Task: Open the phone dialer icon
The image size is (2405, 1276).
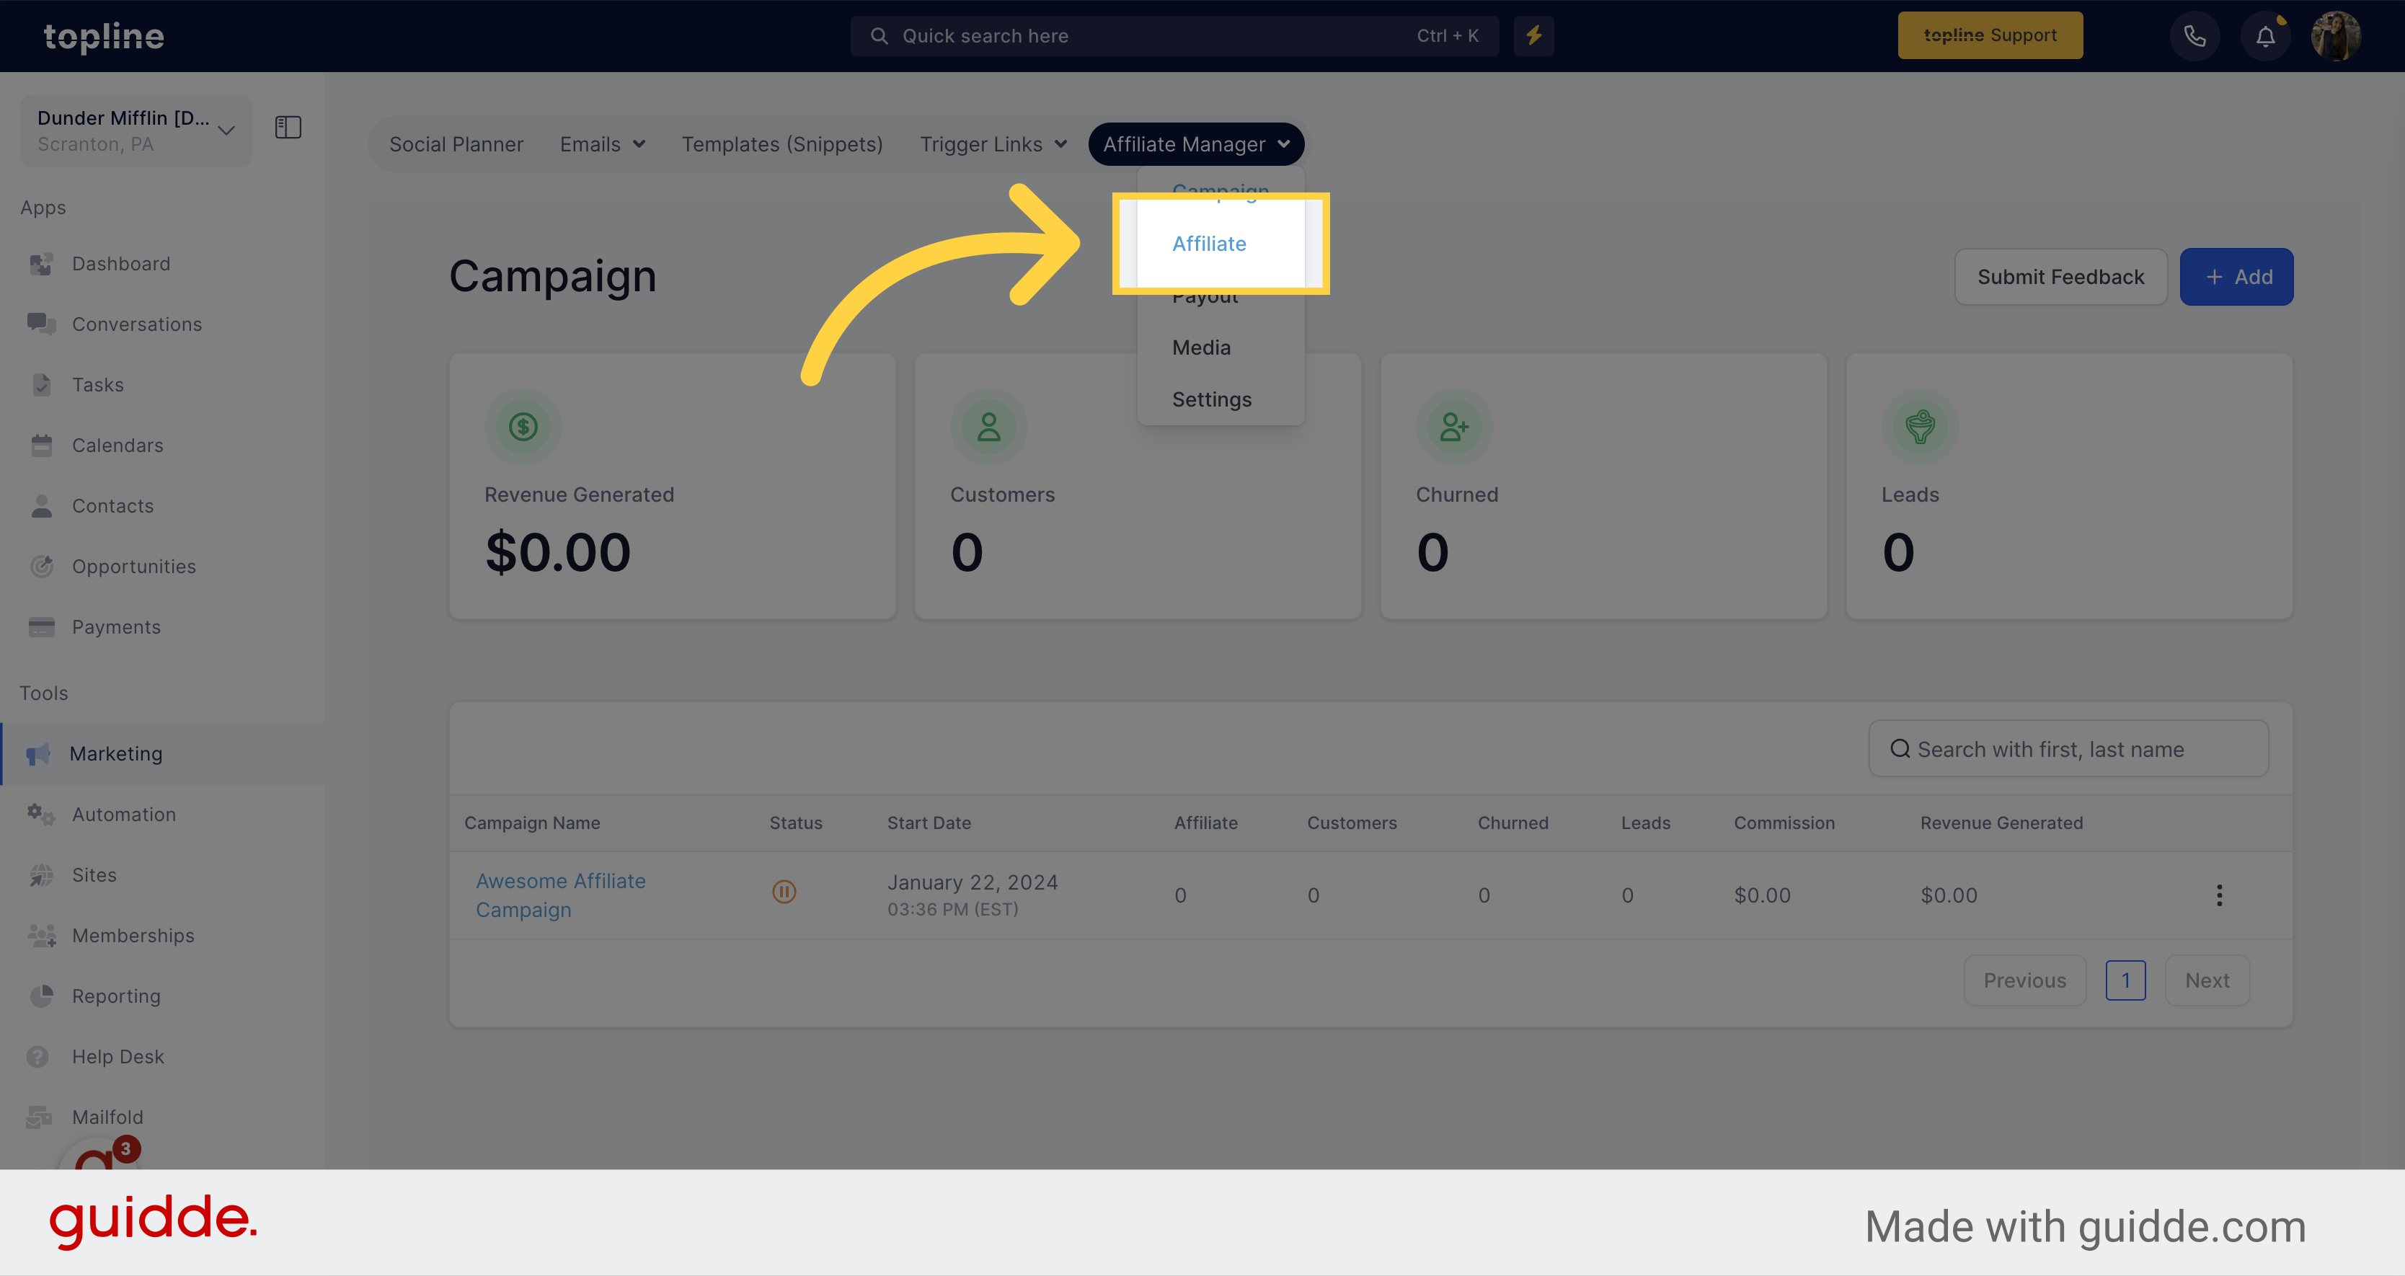Action: coord(2194,36)
